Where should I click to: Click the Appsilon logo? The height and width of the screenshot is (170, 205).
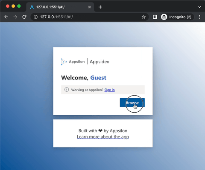pyautogui.click(x=73, y=62)
